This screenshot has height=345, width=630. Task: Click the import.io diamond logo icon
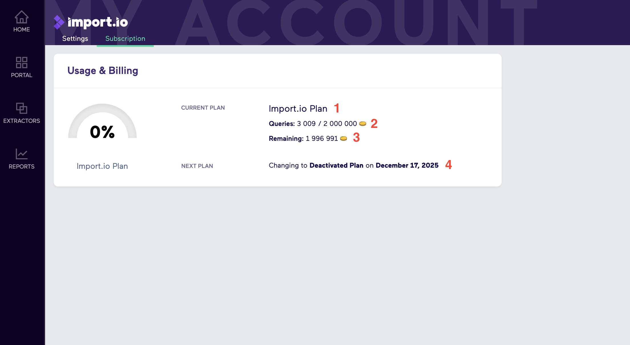coord(58,22)
